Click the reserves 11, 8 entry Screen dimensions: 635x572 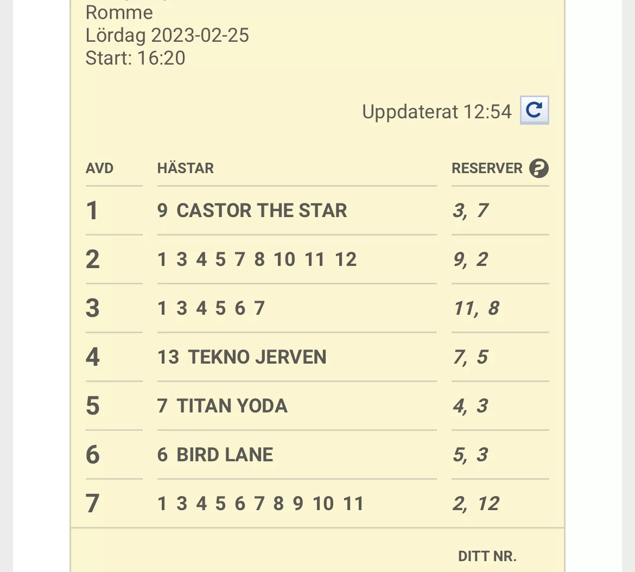click(x=476, y=308)
